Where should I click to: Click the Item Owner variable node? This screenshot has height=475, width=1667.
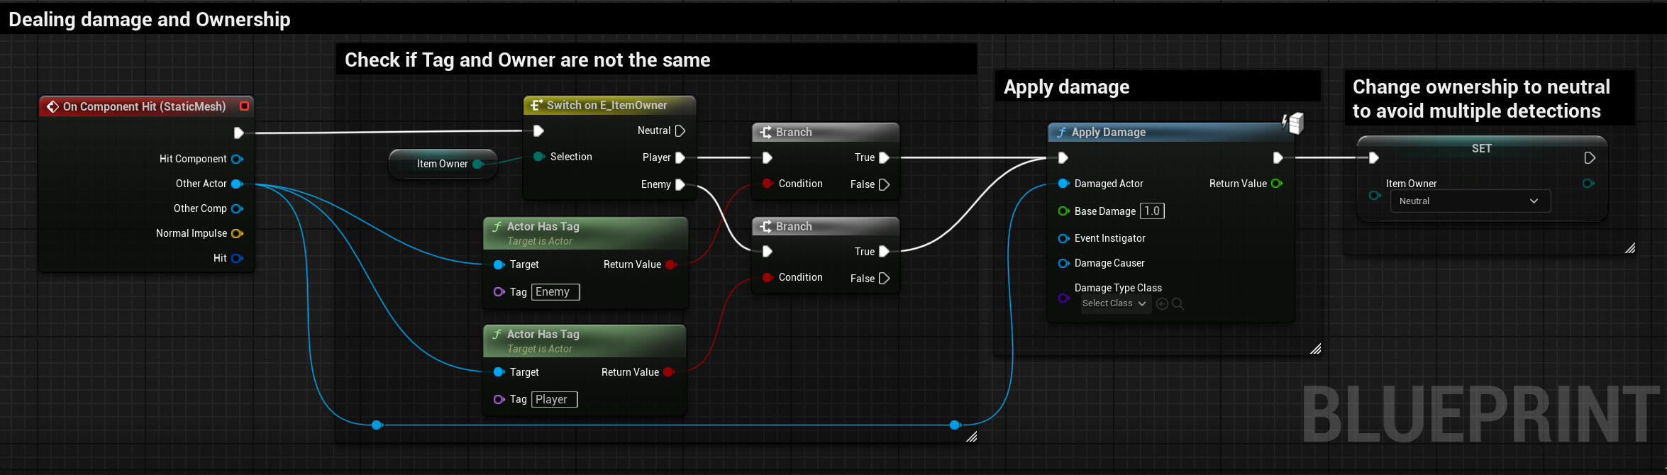pyautogui.click(x=442, y=164)
